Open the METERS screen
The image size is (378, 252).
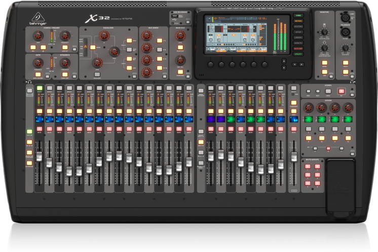tap(298, 21)
